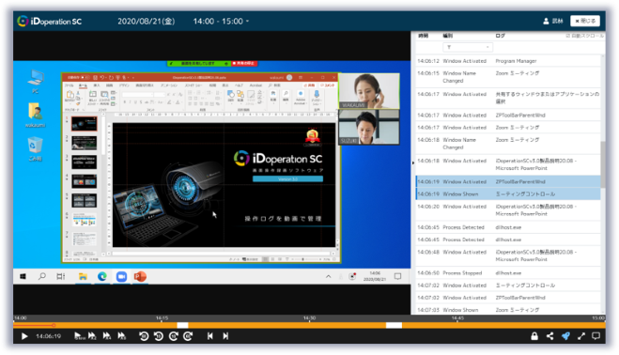Skip forward 10 seconds
The image size is (619, 355).
click(174, 336)
